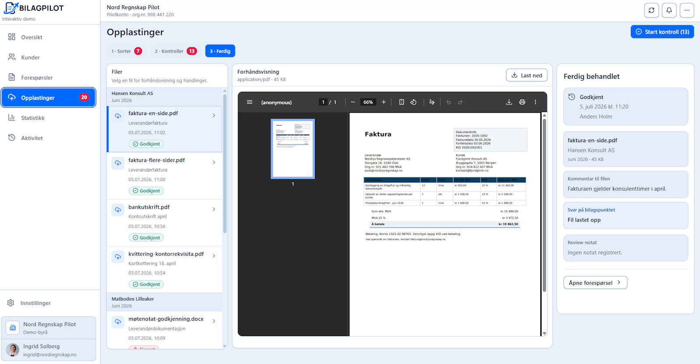Click Godkjent badge under bankutskrift.pdf
Viewport: 700px width, 364px height.
(x=146, y=238)
